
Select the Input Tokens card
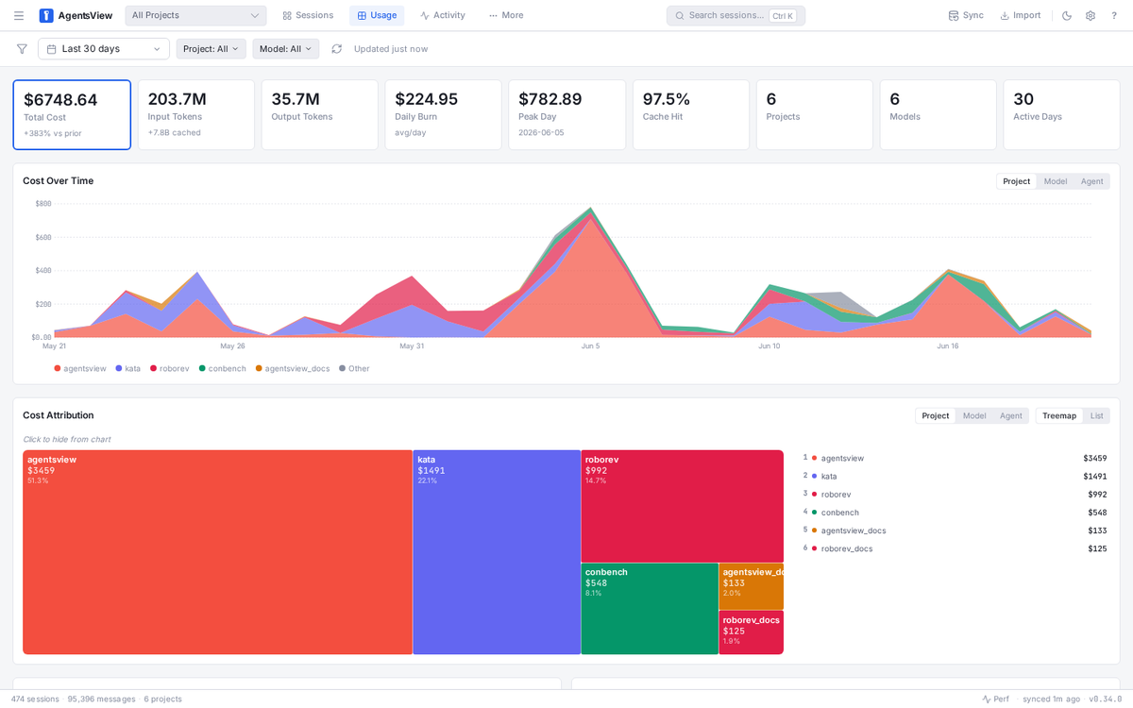196,115
